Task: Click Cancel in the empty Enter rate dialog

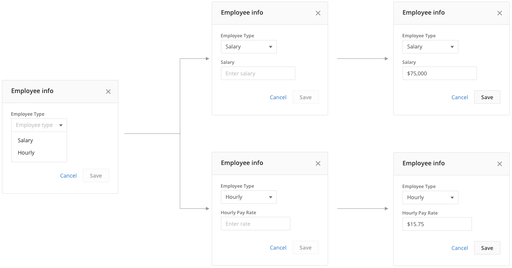Action: pyautogui.click(x=278, y=248)
